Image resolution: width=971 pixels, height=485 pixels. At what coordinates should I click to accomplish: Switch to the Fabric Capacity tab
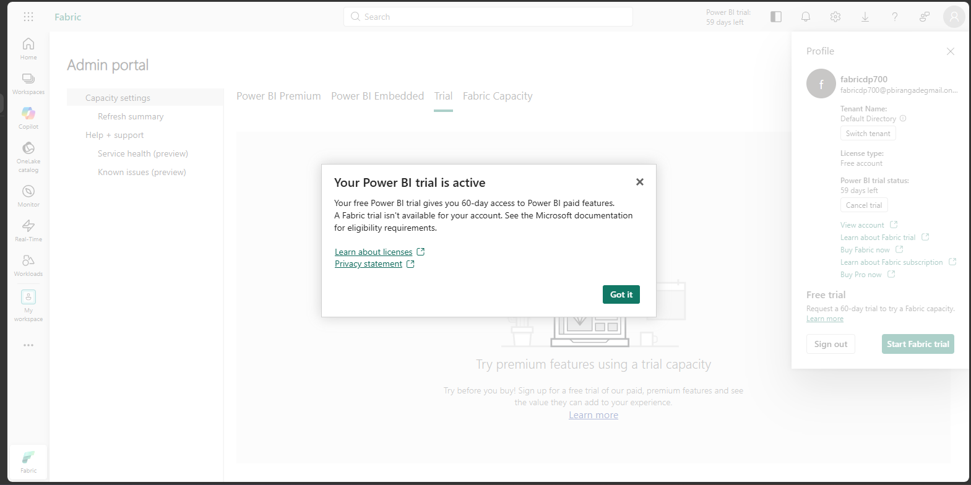[x=498, y=96]
